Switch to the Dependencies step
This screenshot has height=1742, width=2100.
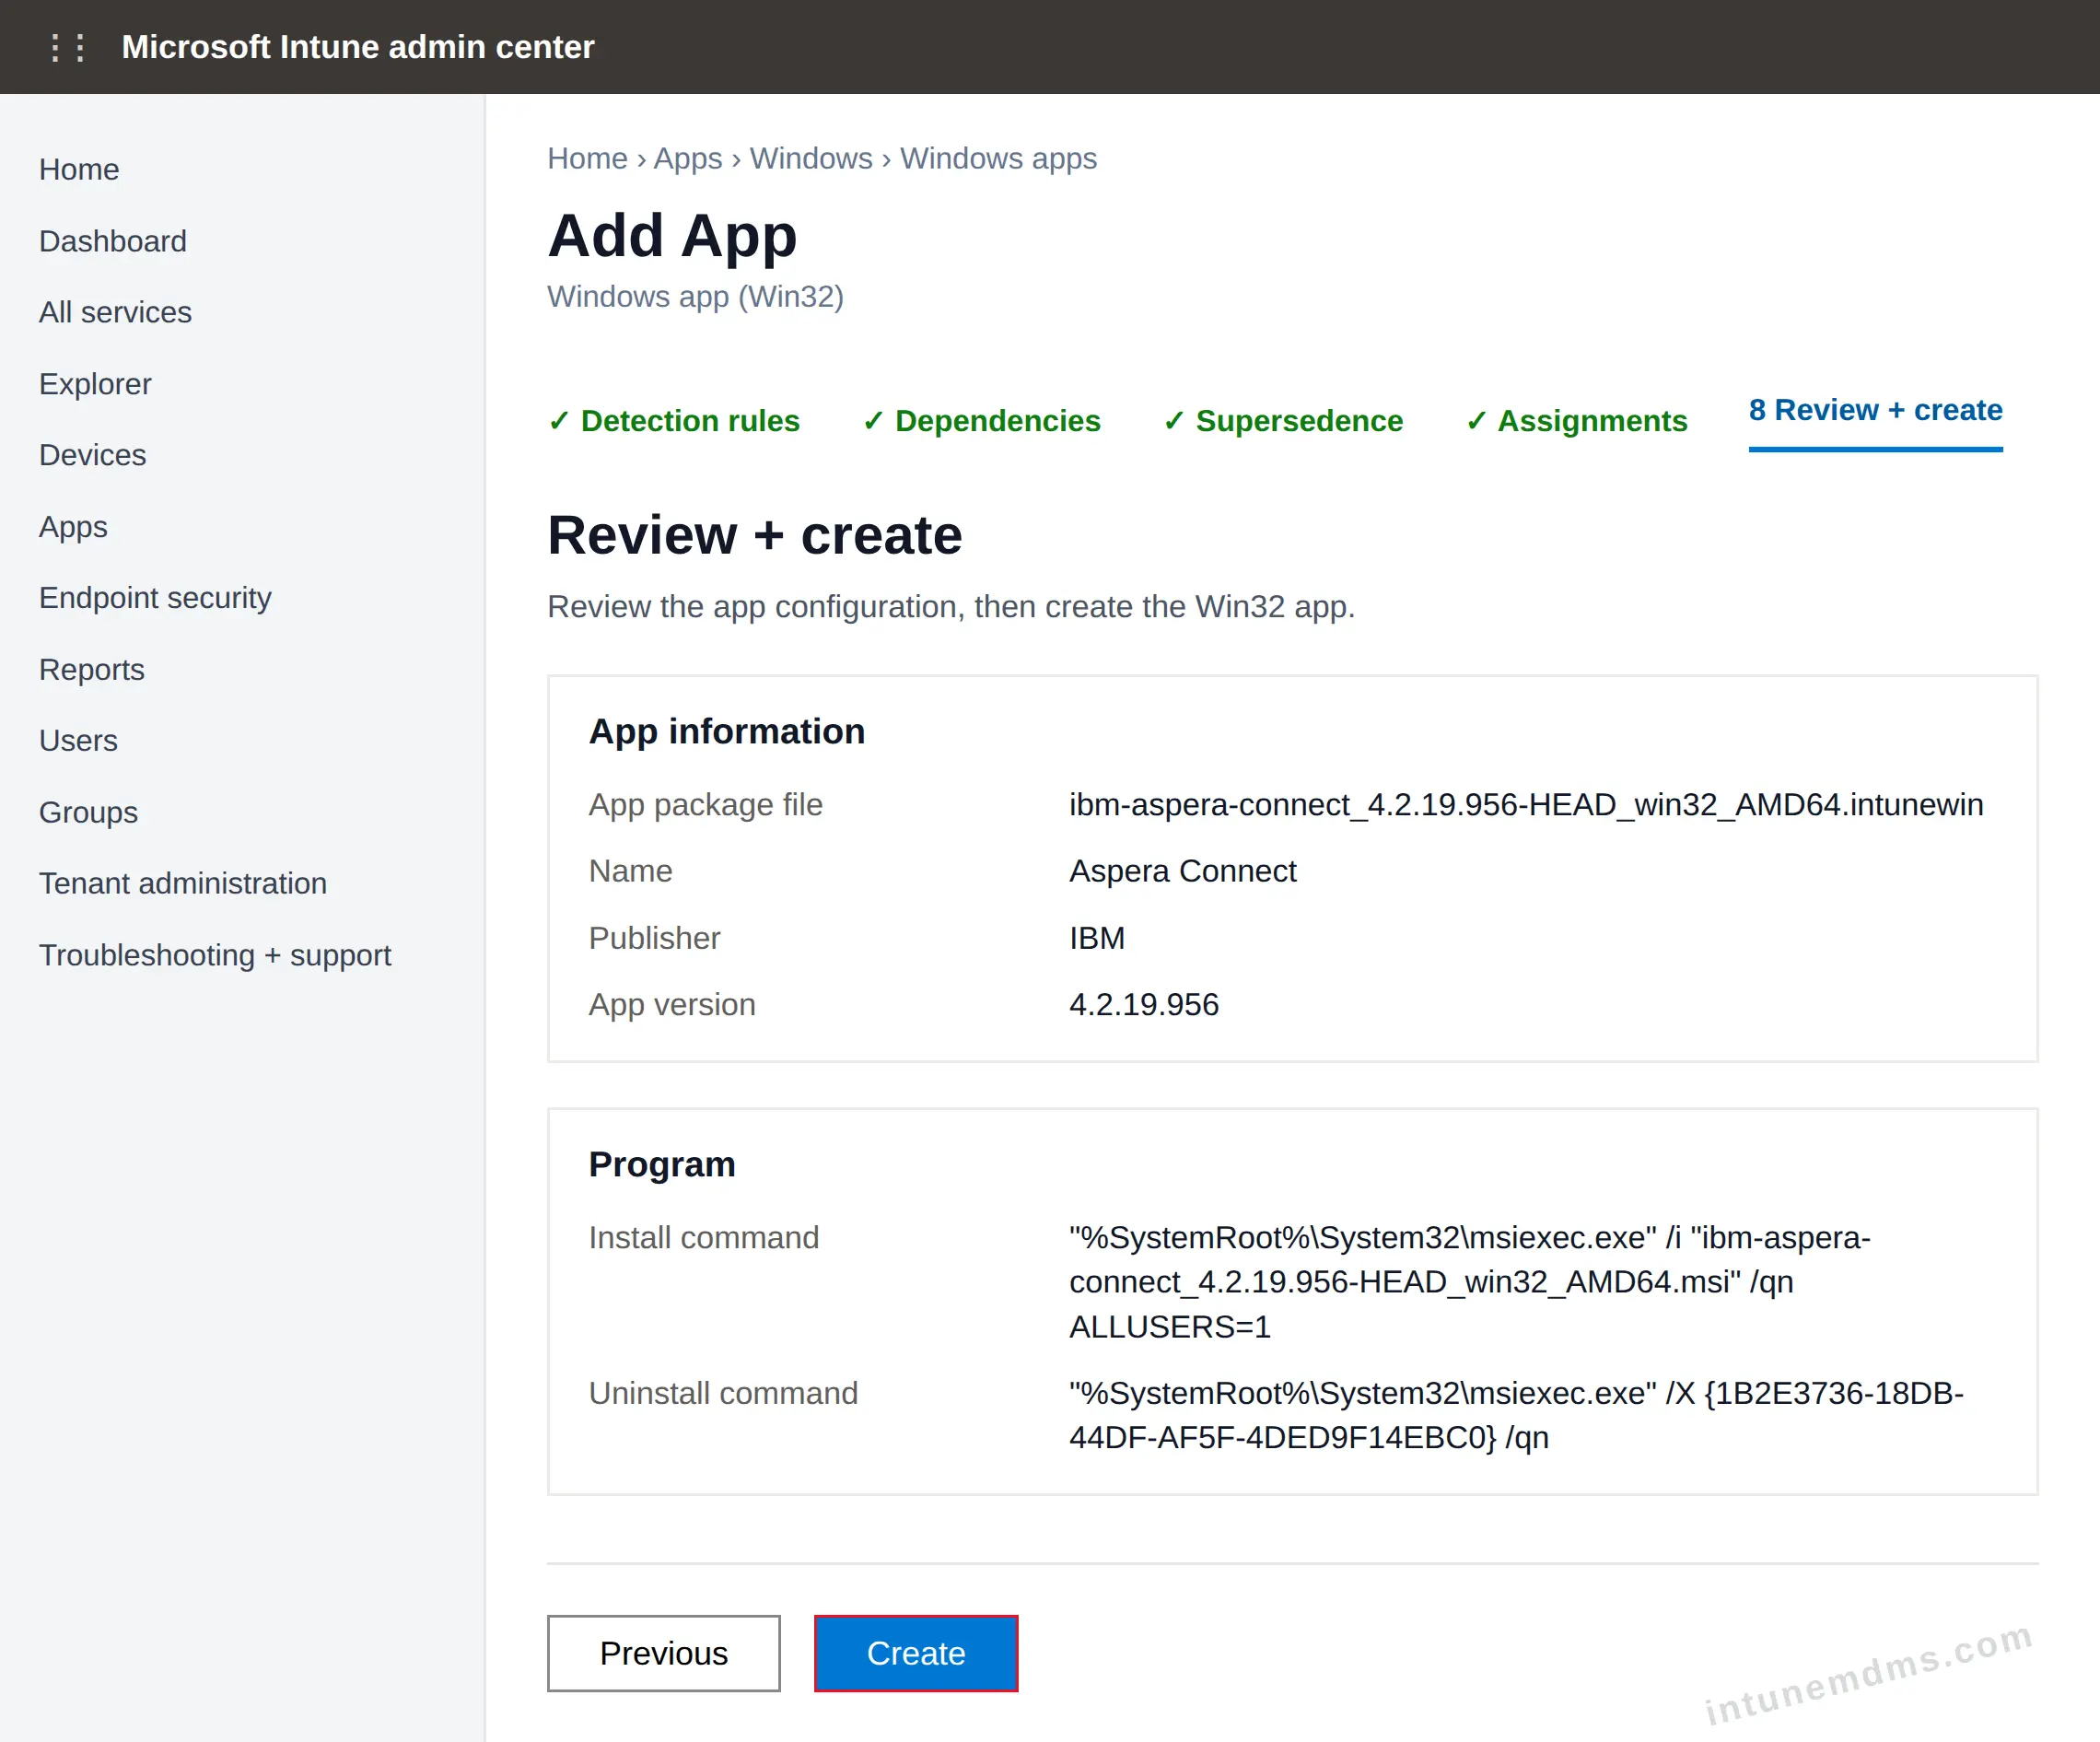[x=981, y=421]
